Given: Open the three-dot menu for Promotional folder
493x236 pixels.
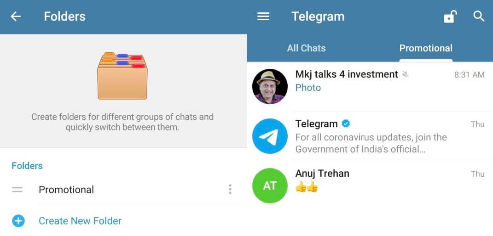Looking at the screenshot, I should point(230,189).
